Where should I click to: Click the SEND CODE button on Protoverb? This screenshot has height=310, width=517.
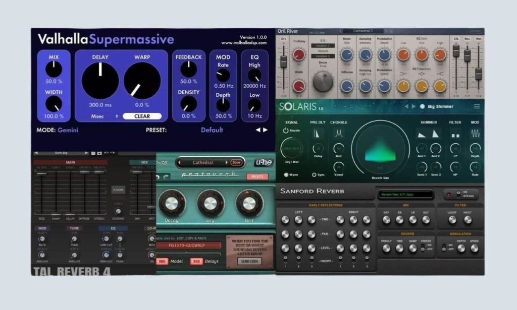(x=249, y=261)
